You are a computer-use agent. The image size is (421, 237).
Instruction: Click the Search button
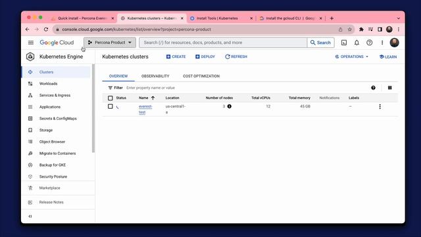coord(320,42)
